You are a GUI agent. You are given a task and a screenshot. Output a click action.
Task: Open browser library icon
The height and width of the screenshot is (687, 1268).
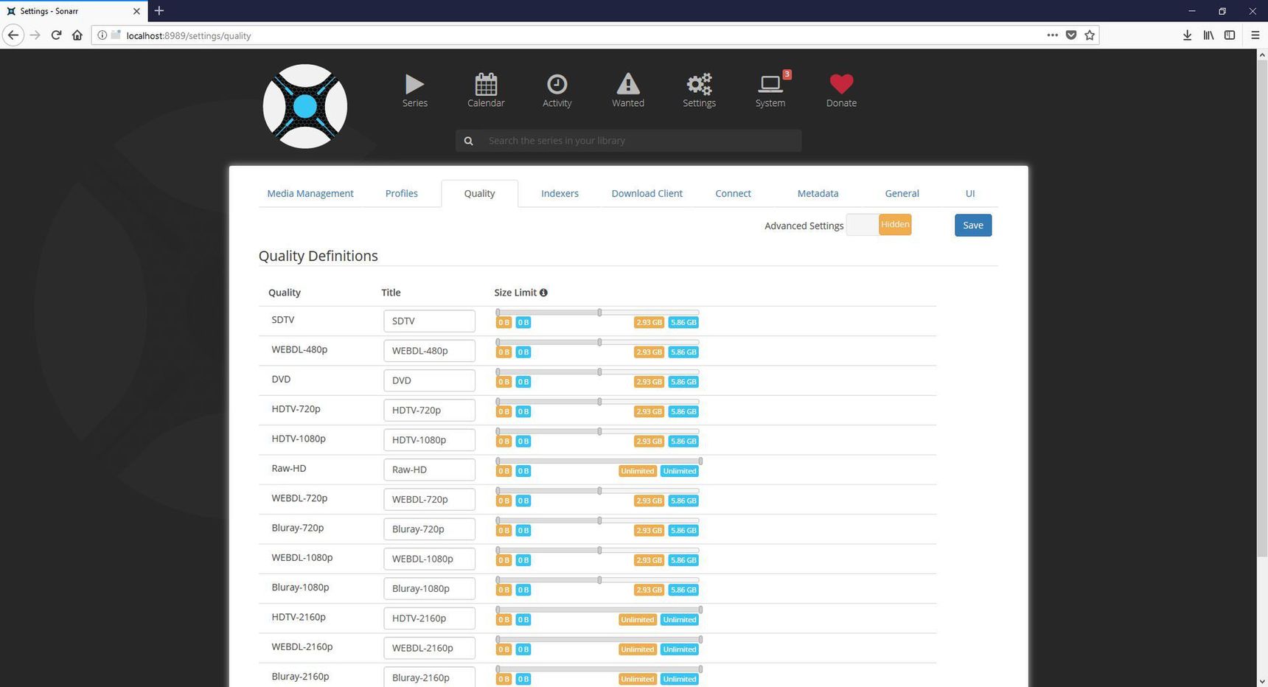[1208, 35]
